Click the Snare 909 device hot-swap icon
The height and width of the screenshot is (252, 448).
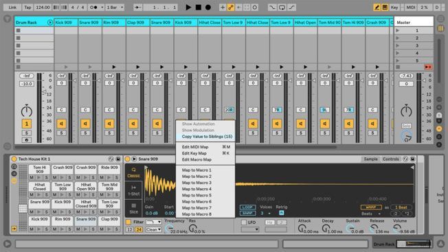(x=405, y=159)
